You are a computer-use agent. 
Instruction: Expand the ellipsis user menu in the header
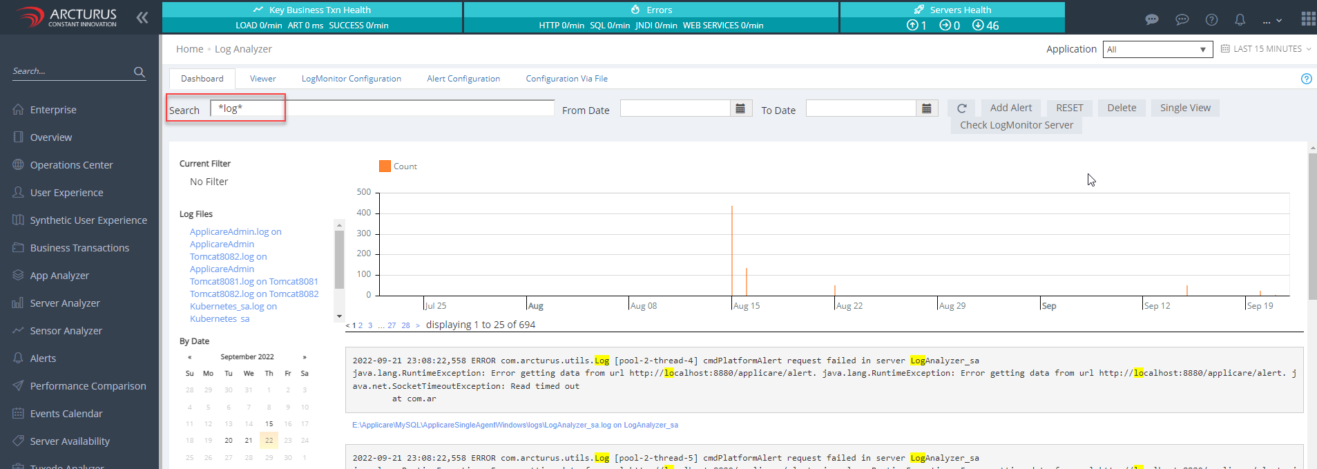click(x=1271, y=21)
